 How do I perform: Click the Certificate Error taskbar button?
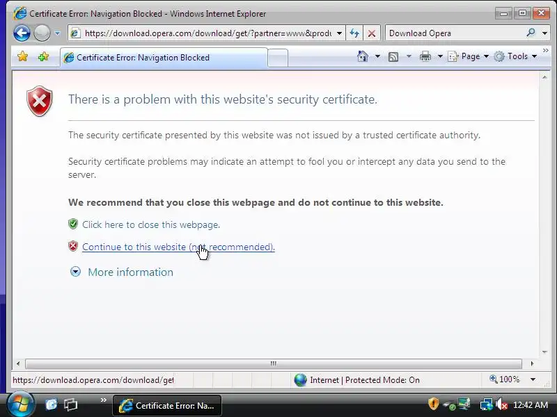(167, 405)
